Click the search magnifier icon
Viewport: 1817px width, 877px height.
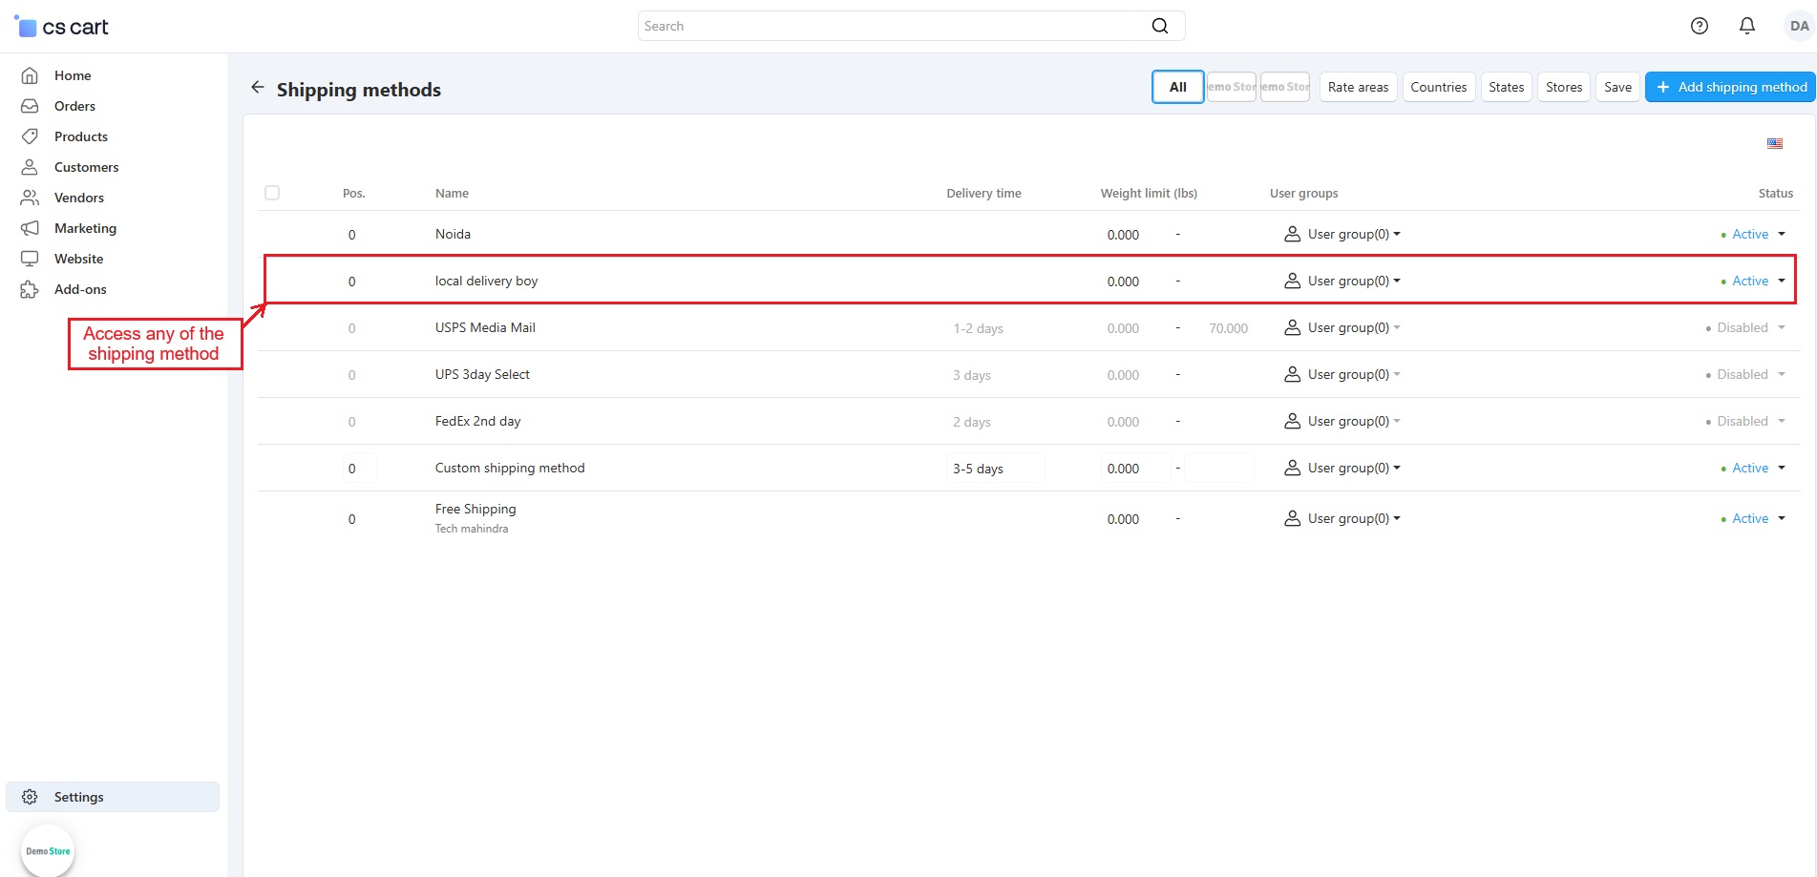pos(1159,26)
